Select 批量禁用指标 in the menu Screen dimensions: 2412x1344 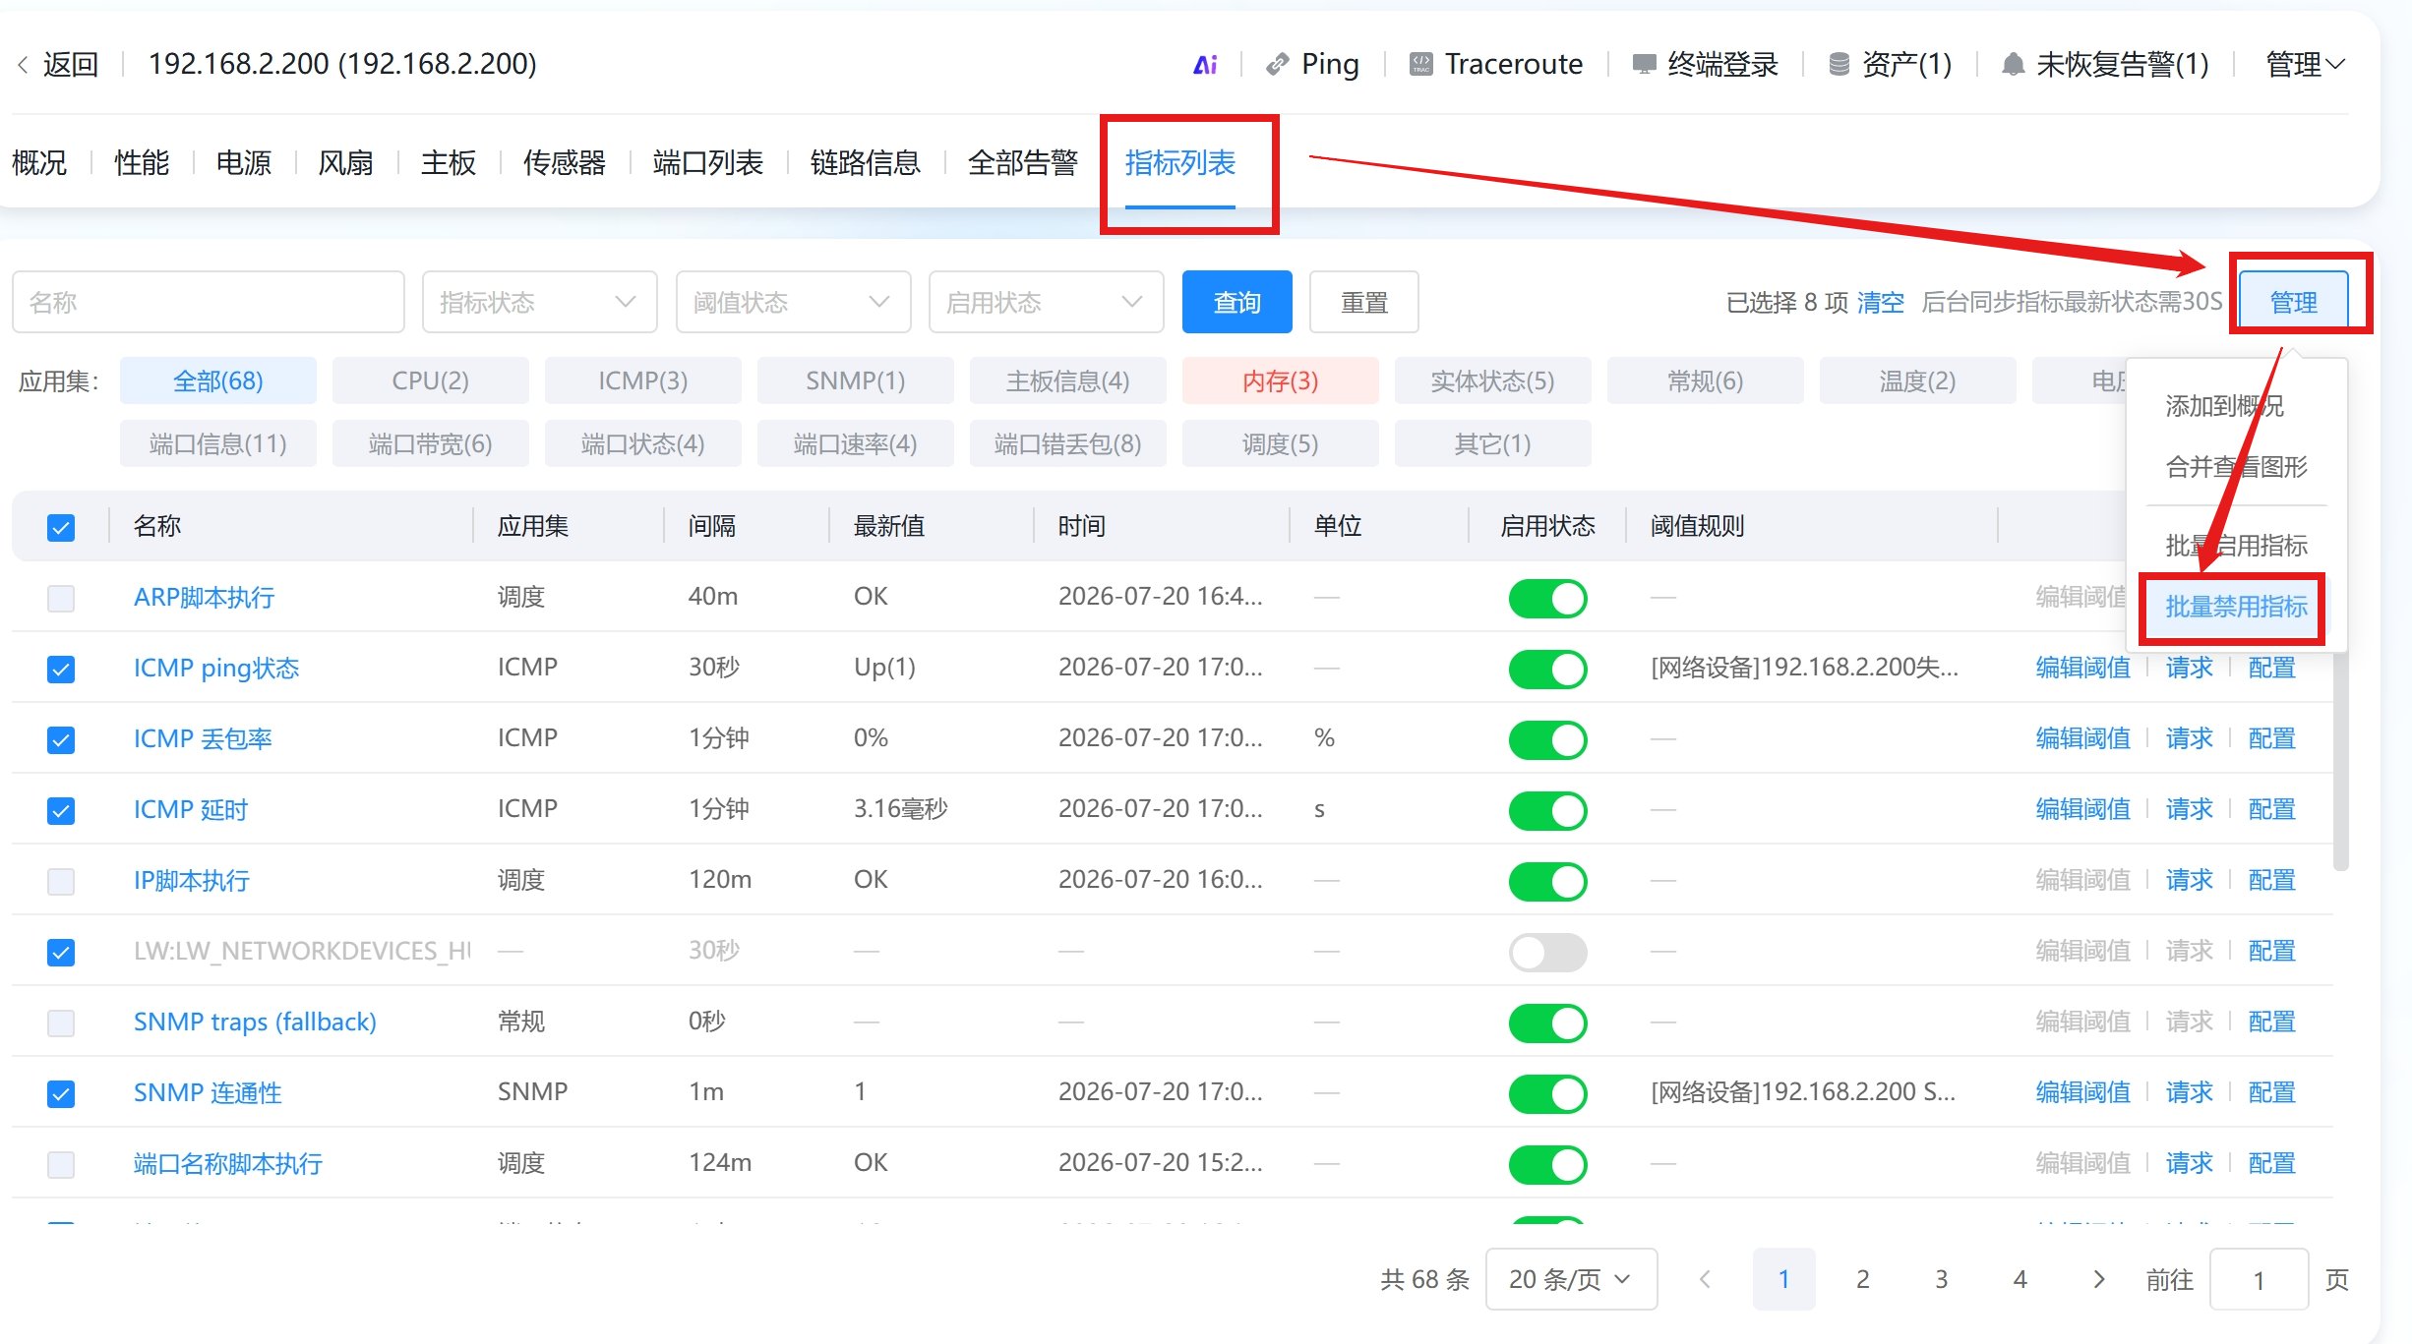[x=2236, y=608]
